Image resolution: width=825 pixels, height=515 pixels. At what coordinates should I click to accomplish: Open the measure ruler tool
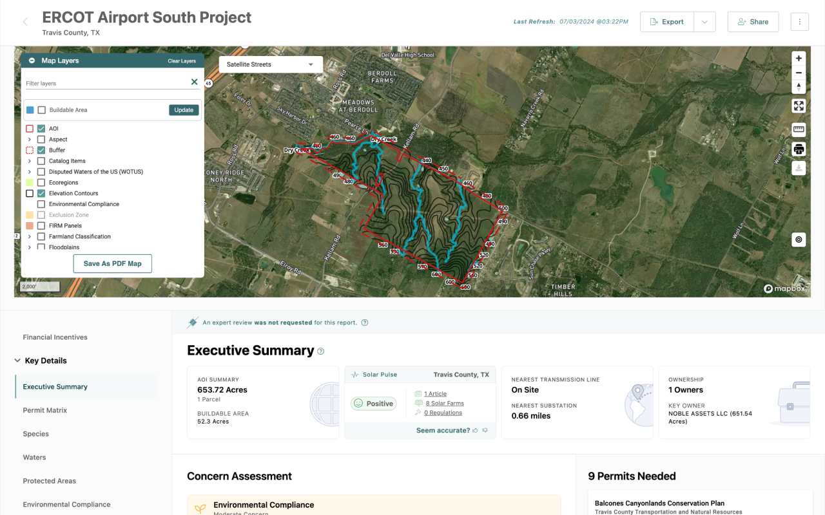[798, 129]
